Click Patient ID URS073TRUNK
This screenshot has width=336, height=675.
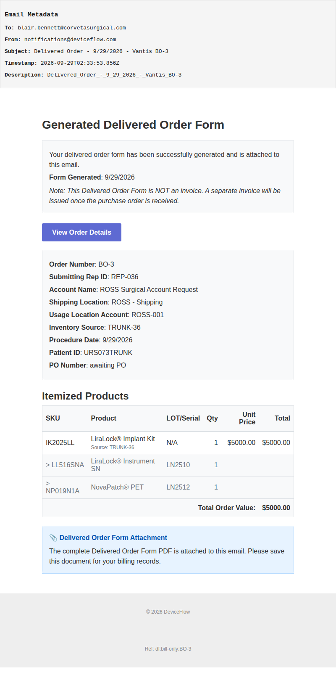(x=91, y=352)
